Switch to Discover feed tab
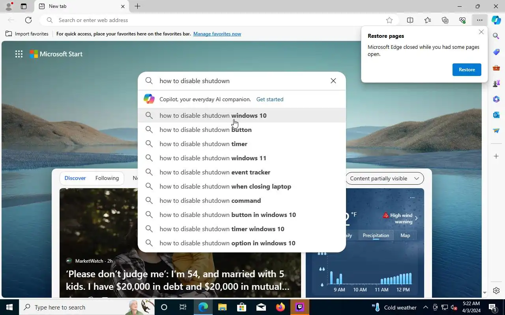The image size is (505, 315). click(75, 178)
